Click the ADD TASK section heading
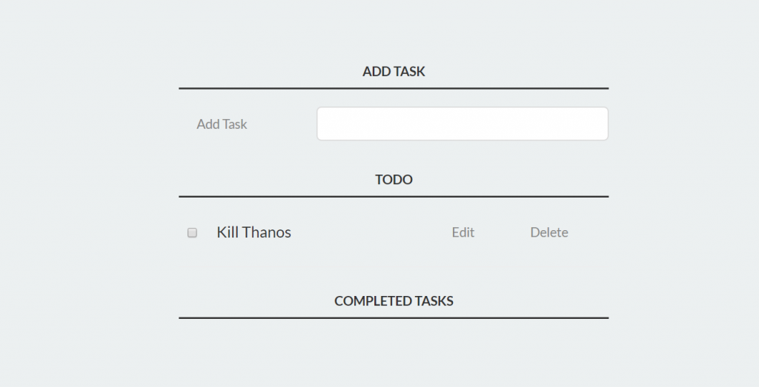Viewport: 759px width, 387px height. click(394, 72)
